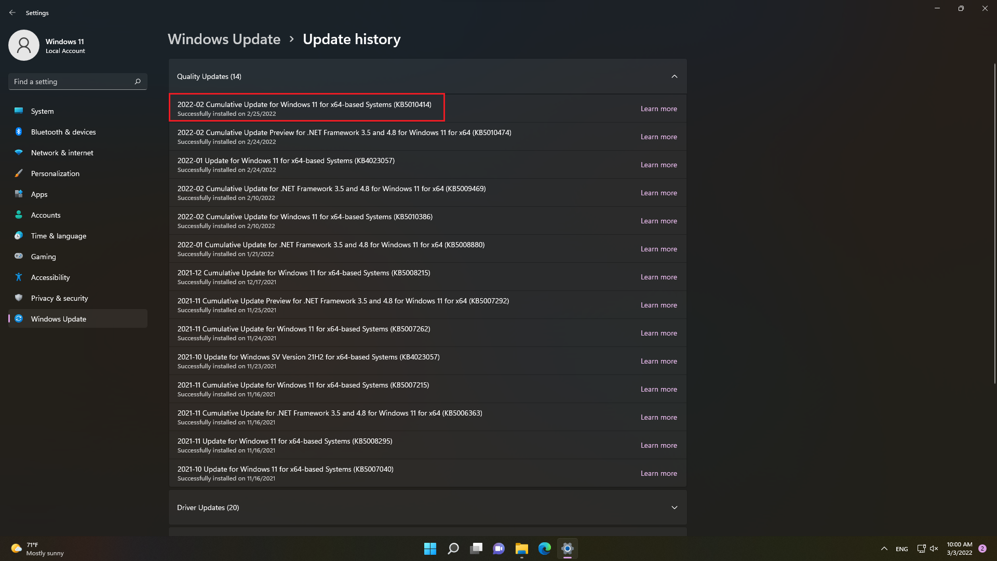The image size is (997, 561).
Task: Click the search magnifier icon in Find a setting
Action: (138, 82)
